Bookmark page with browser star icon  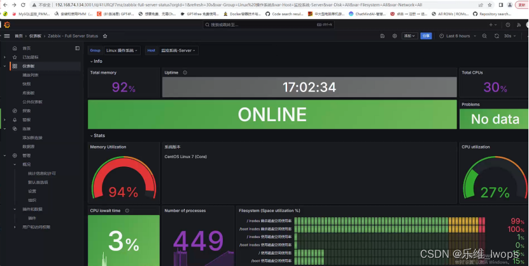tap(490, 4)
